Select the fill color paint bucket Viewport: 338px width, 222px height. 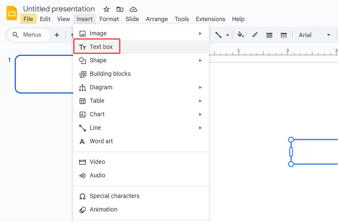(240, 35)
